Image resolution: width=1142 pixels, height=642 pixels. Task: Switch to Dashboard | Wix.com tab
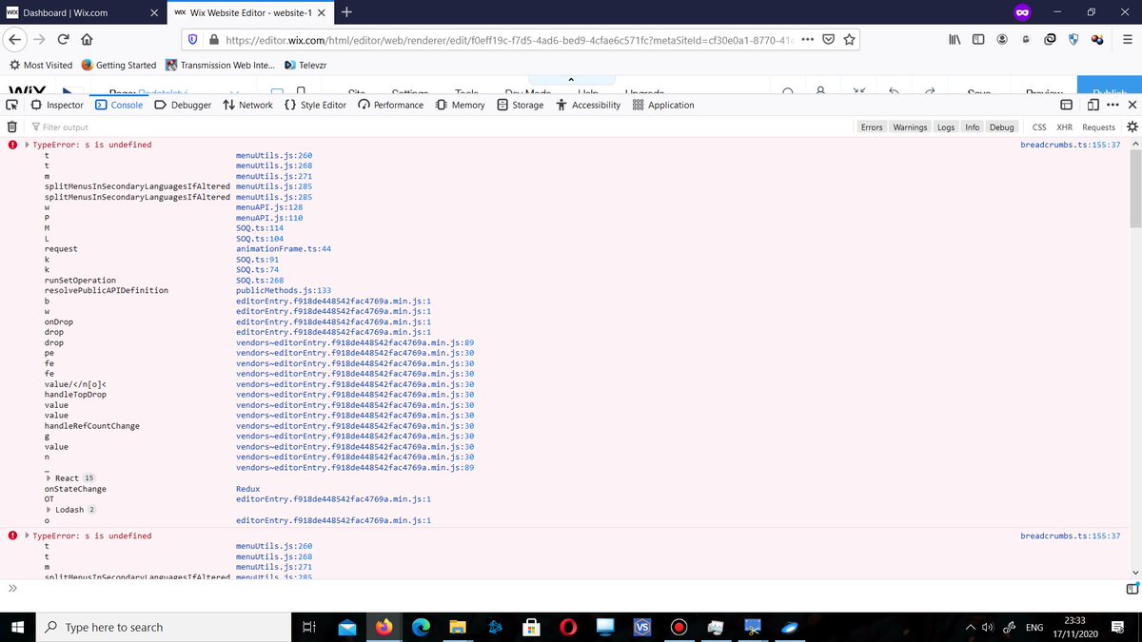click(x=82, y=12)
